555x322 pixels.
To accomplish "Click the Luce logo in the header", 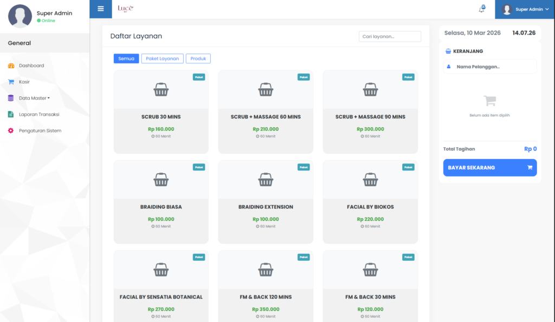I will pyautogui.click(x=125, y=9).
